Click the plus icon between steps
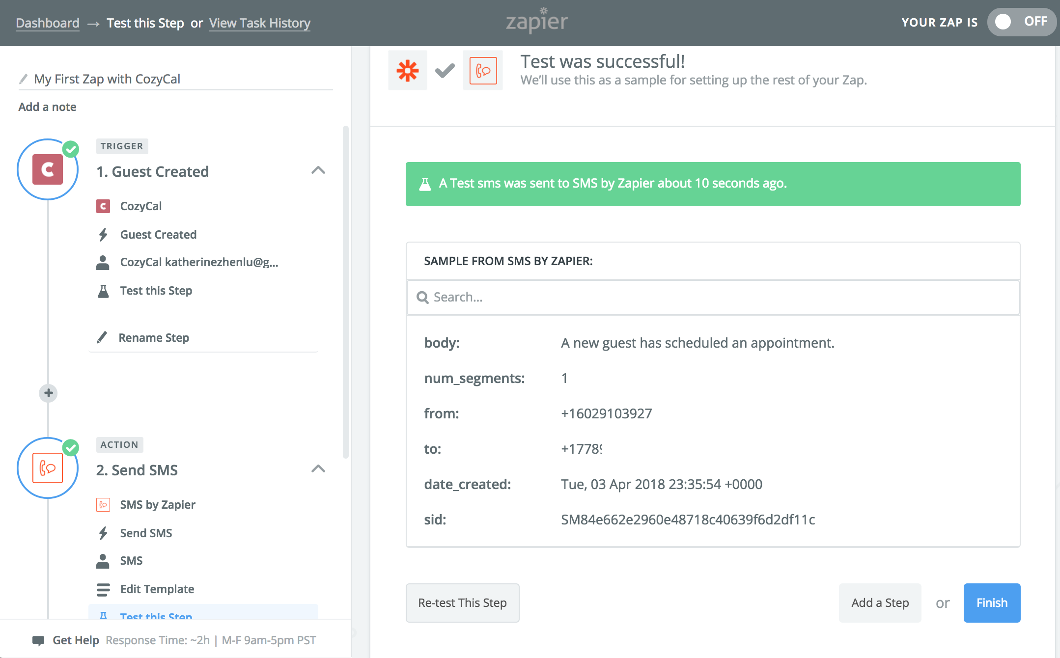This screenshot has width=1060, height=658. (48, 393)
